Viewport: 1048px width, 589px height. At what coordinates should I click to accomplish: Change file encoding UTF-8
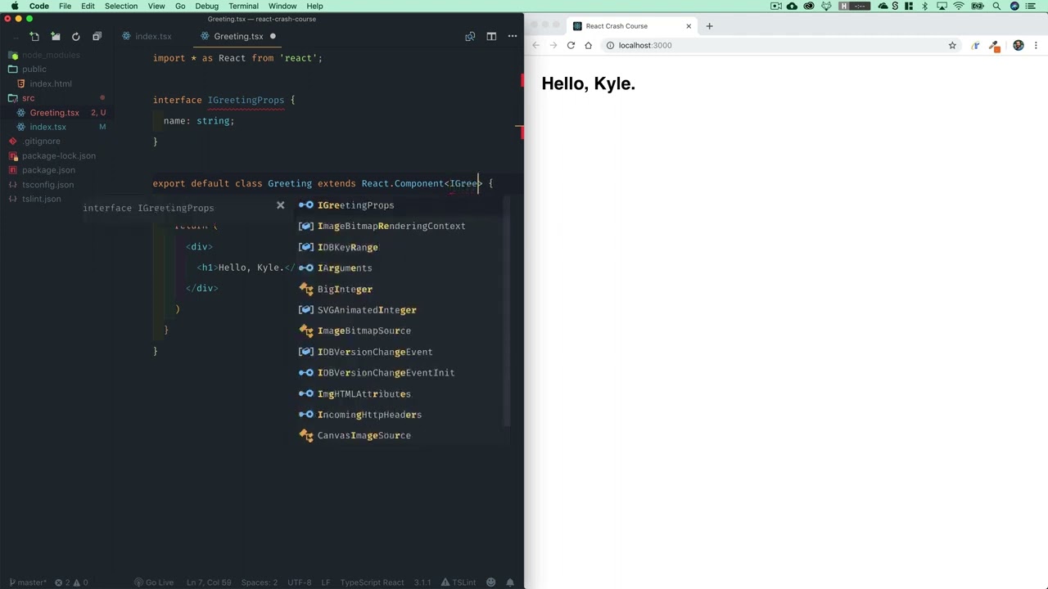pos(300,582)
